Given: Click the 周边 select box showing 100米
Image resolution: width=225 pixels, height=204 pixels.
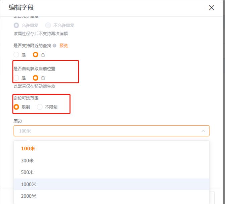Looking at the screenshot, I should click(107, 131).
